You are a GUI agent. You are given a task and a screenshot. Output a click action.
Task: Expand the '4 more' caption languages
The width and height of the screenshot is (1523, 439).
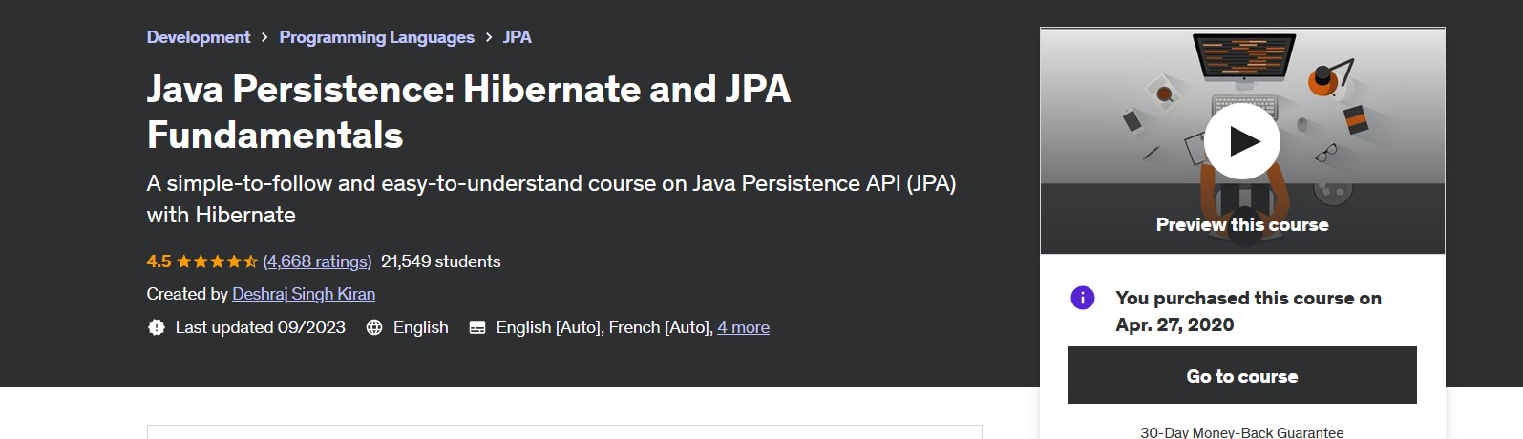point(744,327)
